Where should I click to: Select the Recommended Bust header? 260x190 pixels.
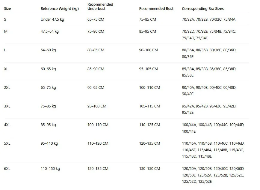pyautogui.click(x=156, y=9)
